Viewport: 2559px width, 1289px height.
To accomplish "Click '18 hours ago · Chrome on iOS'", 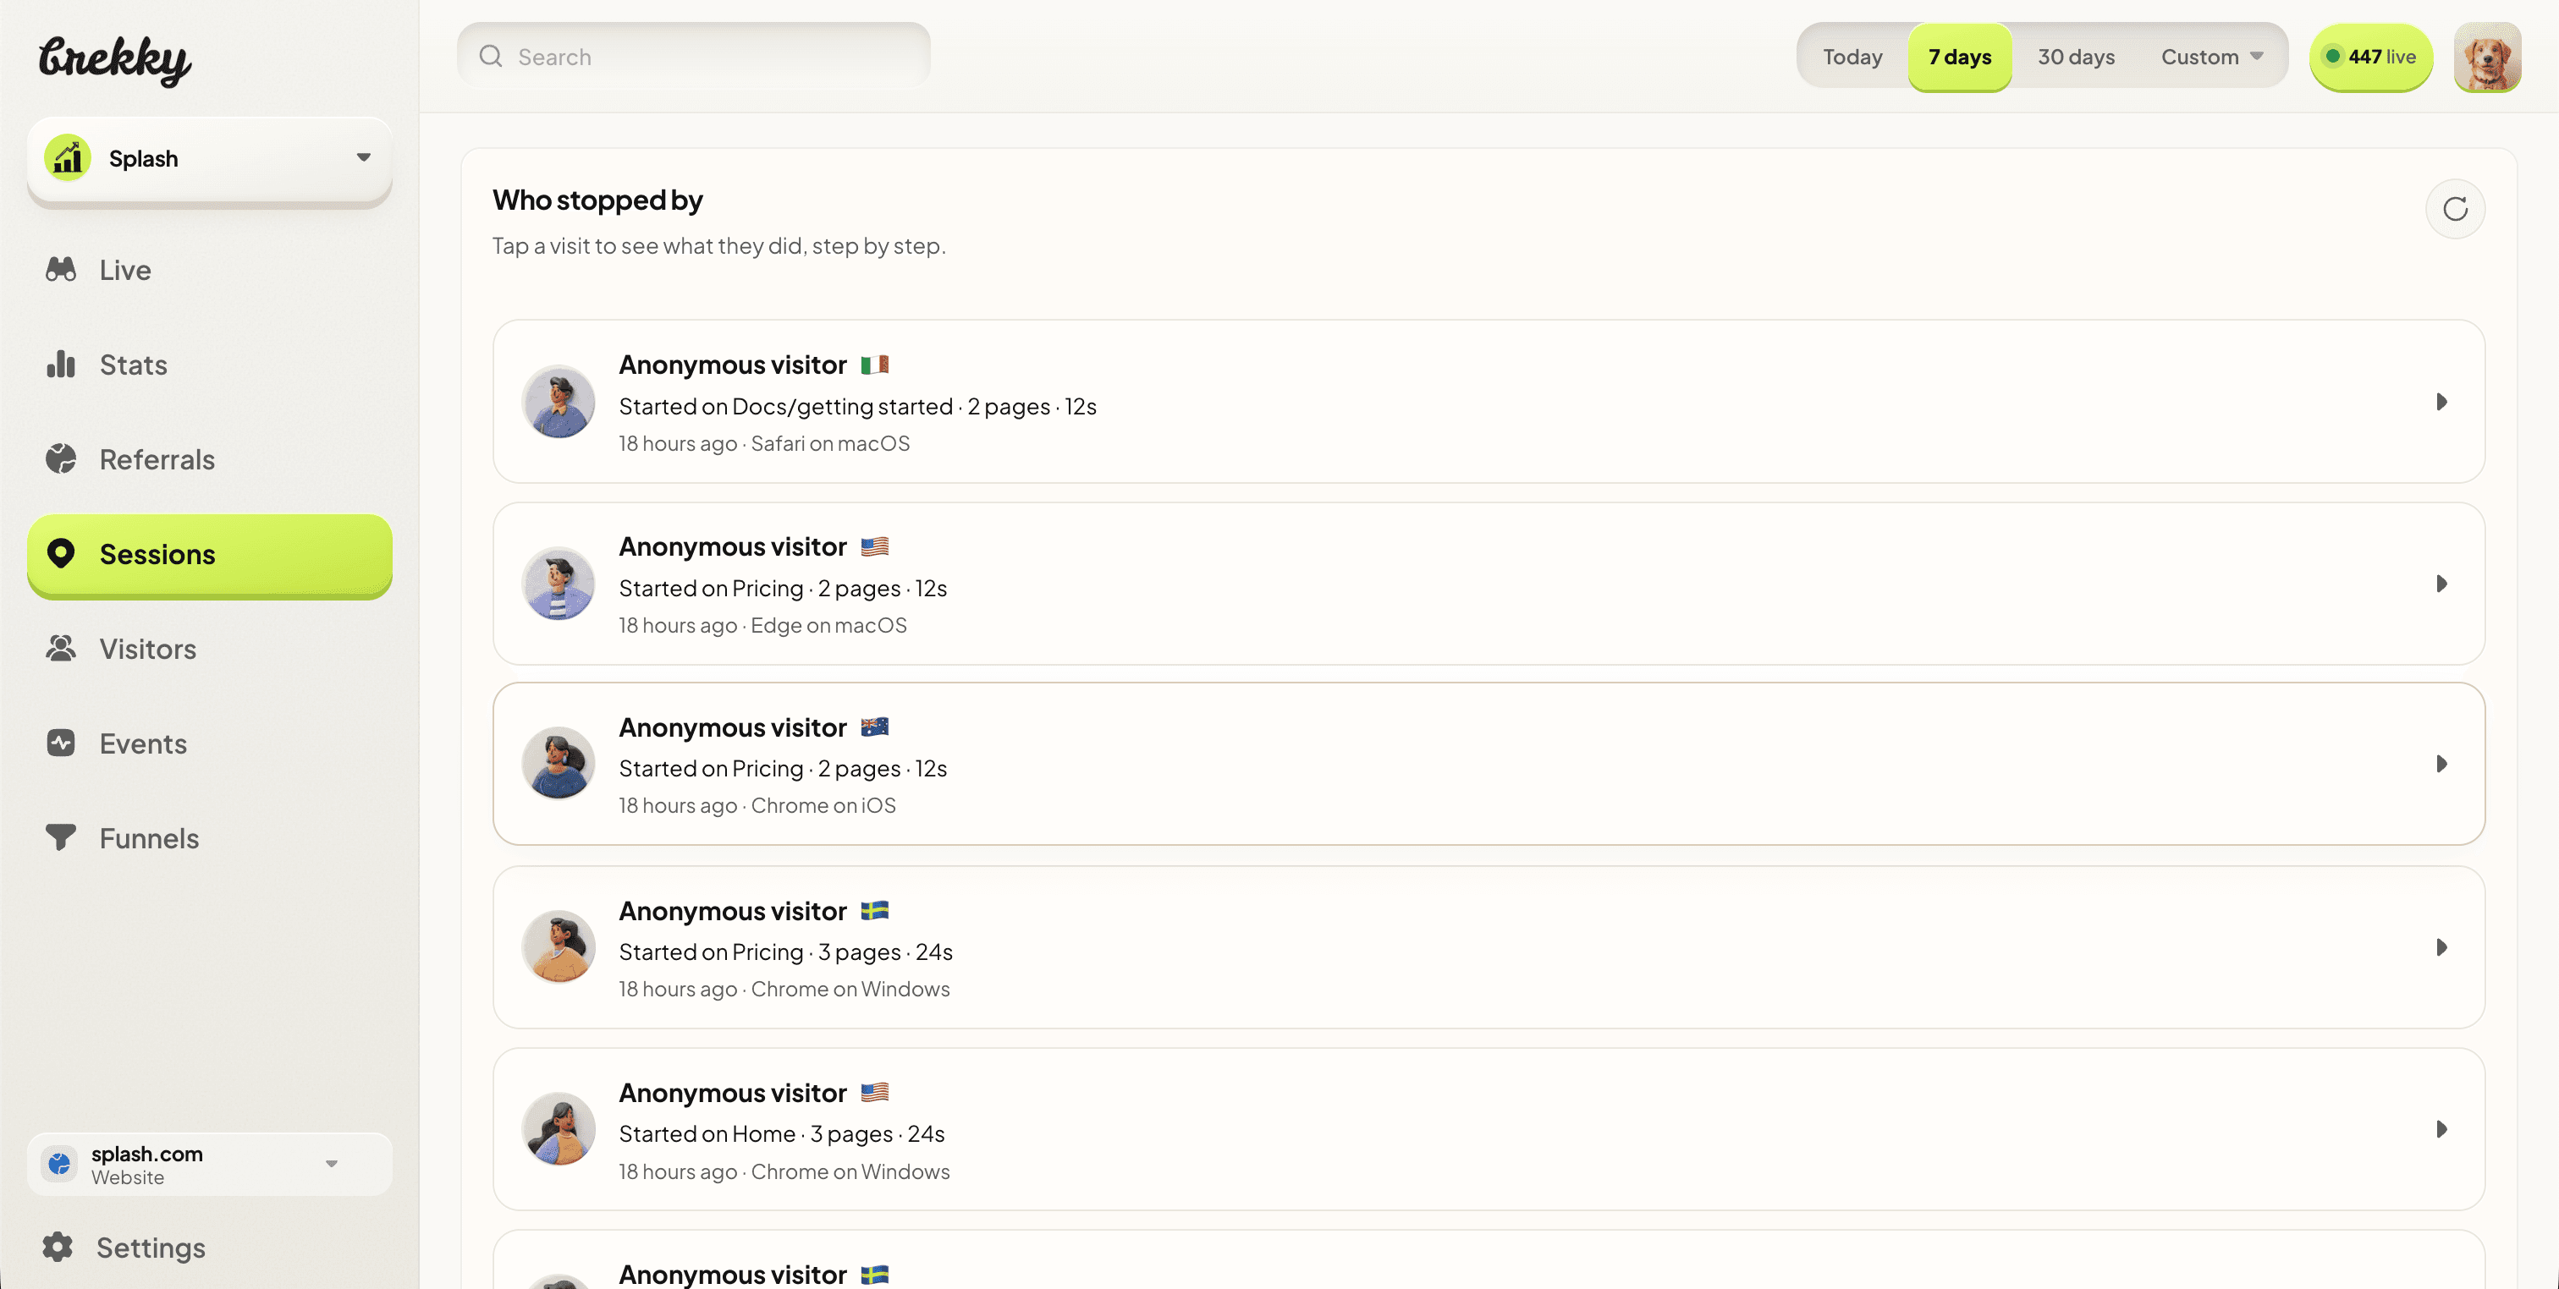I will tap(757, 805).
